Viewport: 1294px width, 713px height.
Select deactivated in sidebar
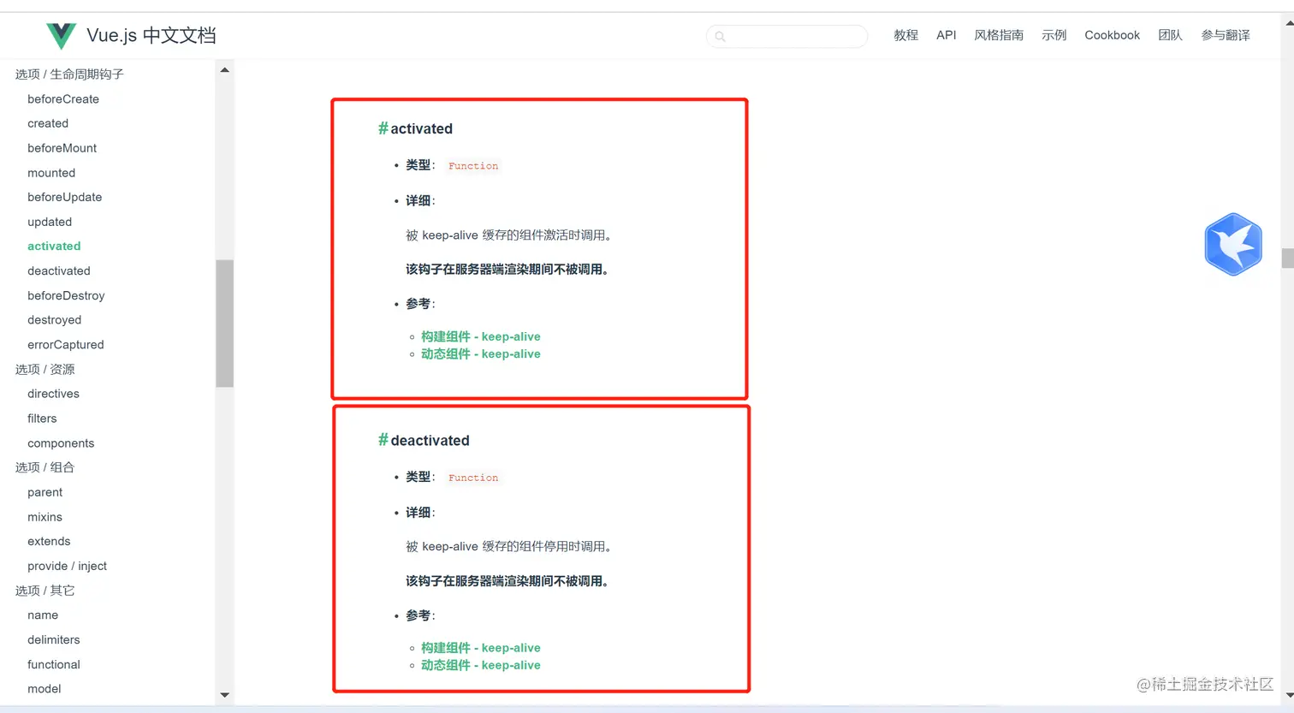[x=58, y=270]
